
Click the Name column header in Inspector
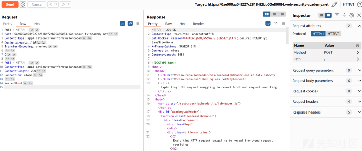pyautogui.click(x=308, y=45)
